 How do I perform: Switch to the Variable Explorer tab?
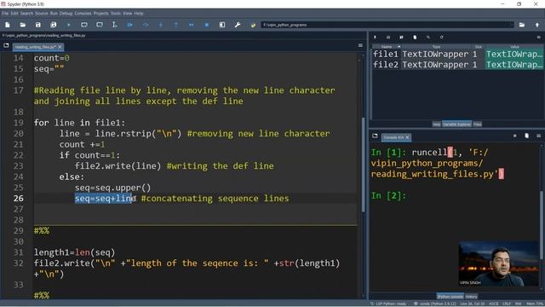pyautogui.click(x=456, y=125)
